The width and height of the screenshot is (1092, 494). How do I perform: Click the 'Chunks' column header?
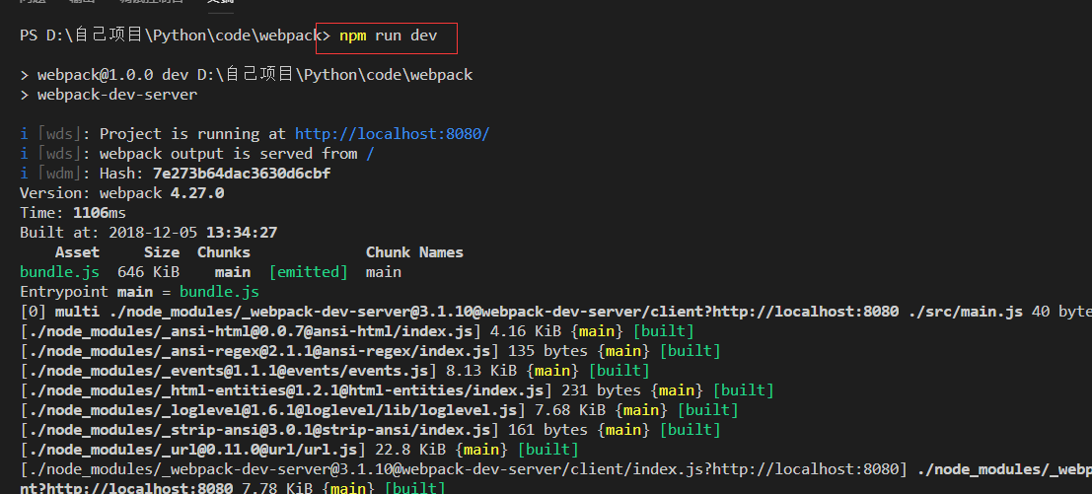224,251
